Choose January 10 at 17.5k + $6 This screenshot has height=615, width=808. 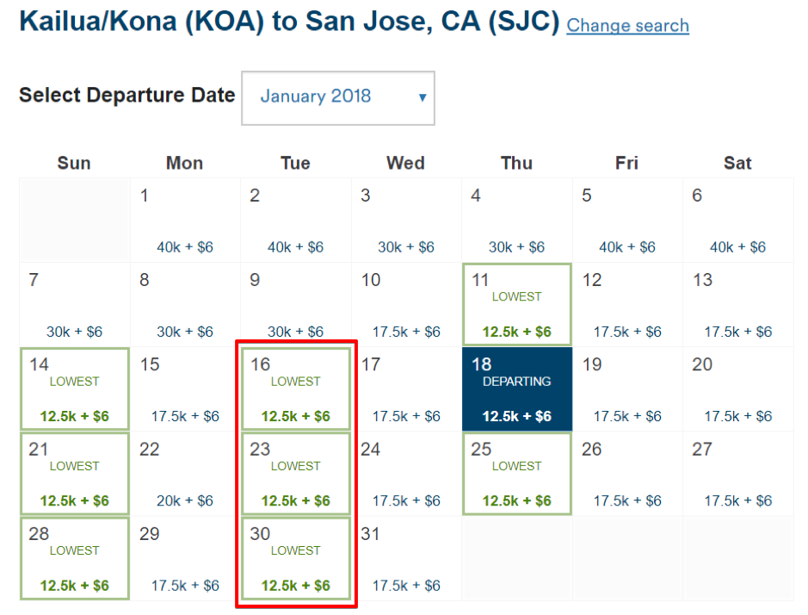click(x=405, y=304)
